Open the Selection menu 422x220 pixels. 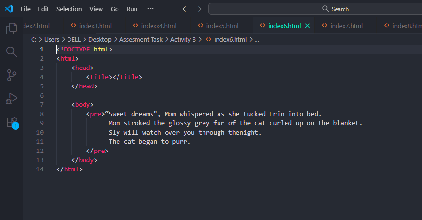69,9
